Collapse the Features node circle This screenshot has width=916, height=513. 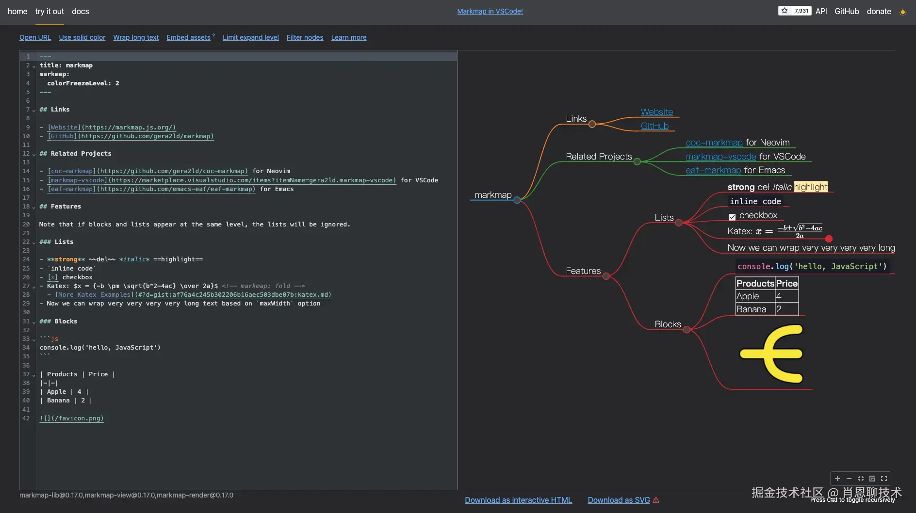coord(606,276)
